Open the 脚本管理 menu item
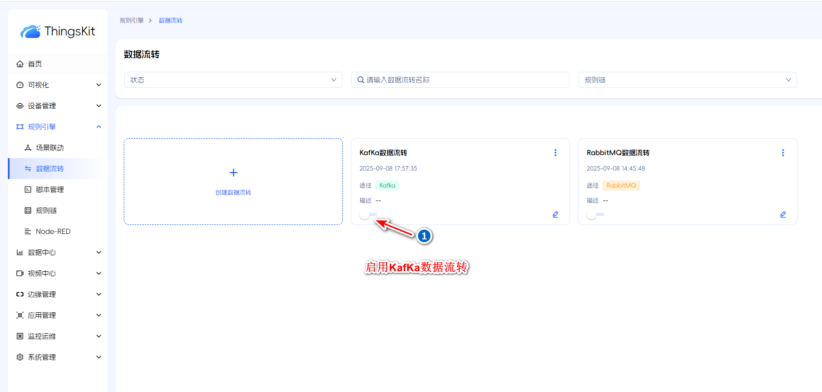The image size is (822, 392). [49, 190]
